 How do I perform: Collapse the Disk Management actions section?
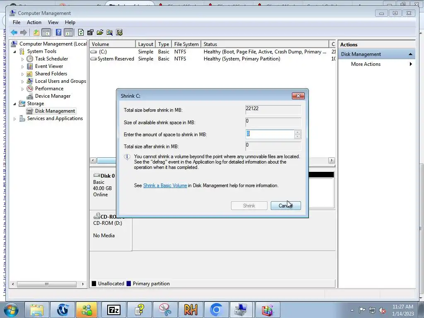click(x=410, y=54)
